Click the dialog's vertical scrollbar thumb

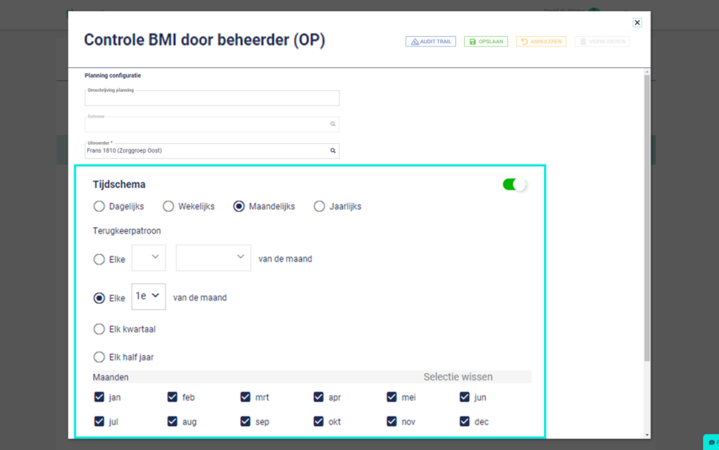[647, 218]
